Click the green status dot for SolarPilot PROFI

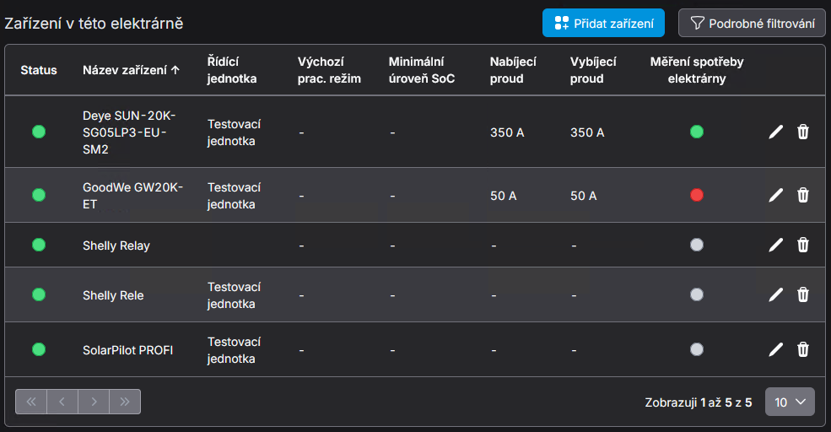39,349
